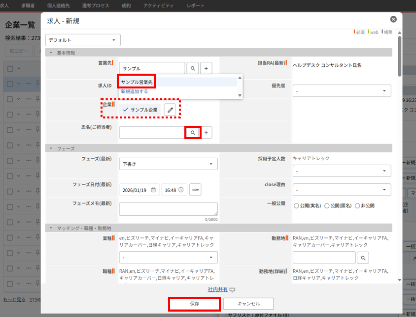416x317 pixels.
Task: Click the search icon beside 勤務地 field
Action: pyautogui.click(x=362, y=258)
